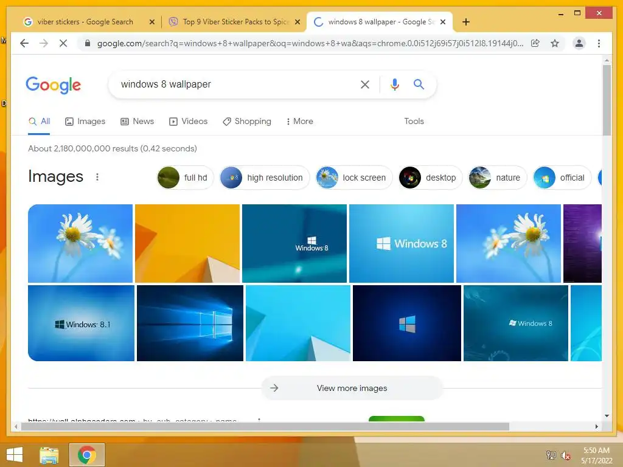
Task: Open the Tools search filters
Action: 414,121
